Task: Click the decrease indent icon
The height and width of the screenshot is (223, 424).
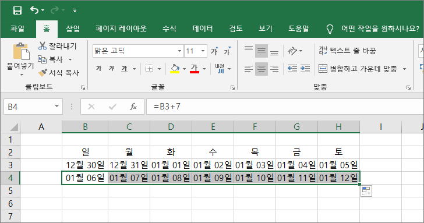Action: 292,69
